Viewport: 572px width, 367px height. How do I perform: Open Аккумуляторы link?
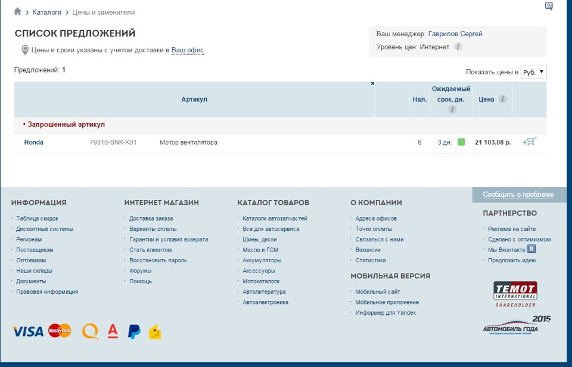pyautogui.click(x=262, y=261)
